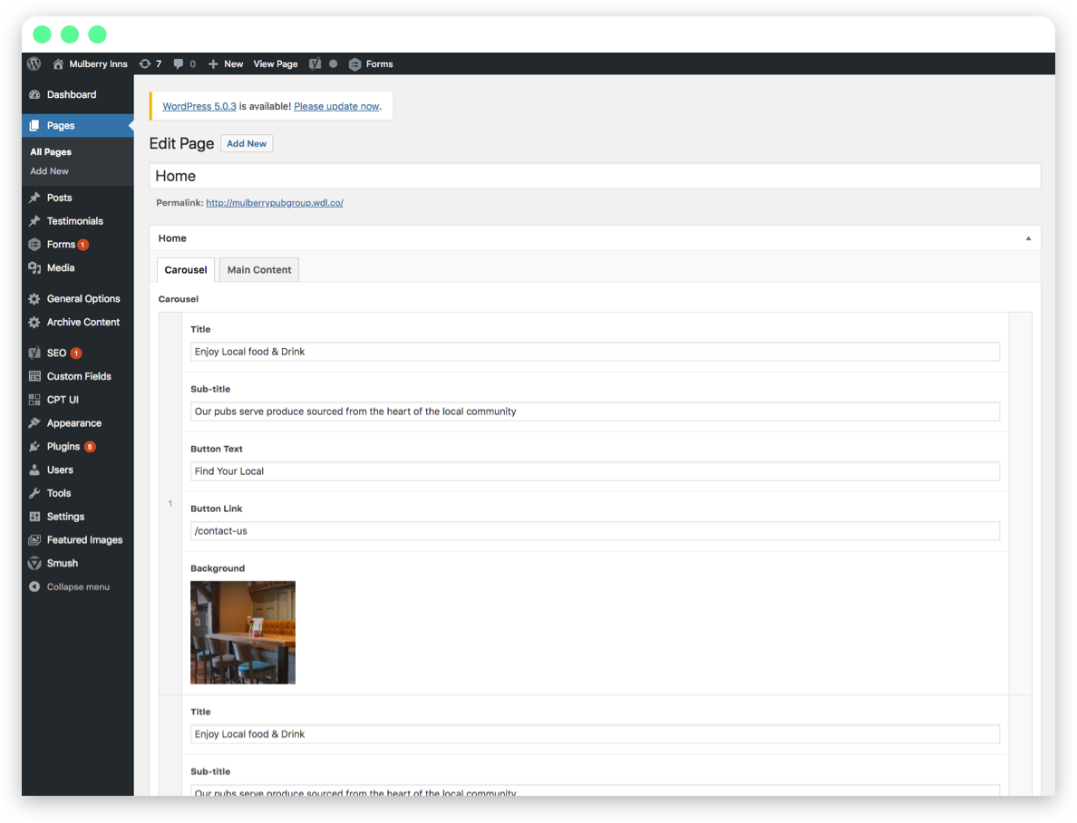1077x823 pixels.
Task: Click the page title field containing Home
Action: [595, 176]
